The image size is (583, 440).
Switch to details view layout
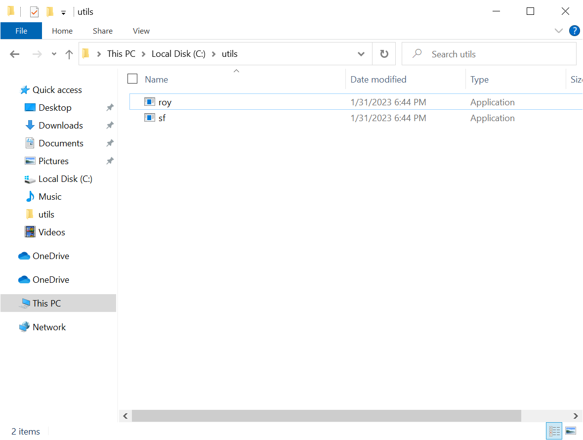click(554, 431)
